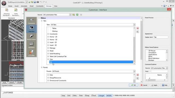
Task: Click the New document icon in quick access toolbar
Action: (x=29, y=2)
